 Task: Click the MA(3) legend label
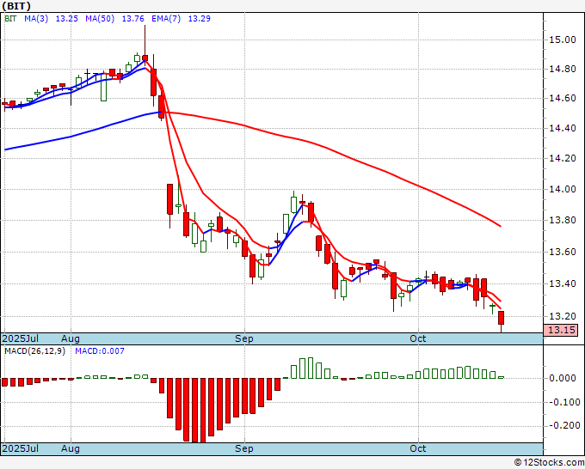click(36, 19)
